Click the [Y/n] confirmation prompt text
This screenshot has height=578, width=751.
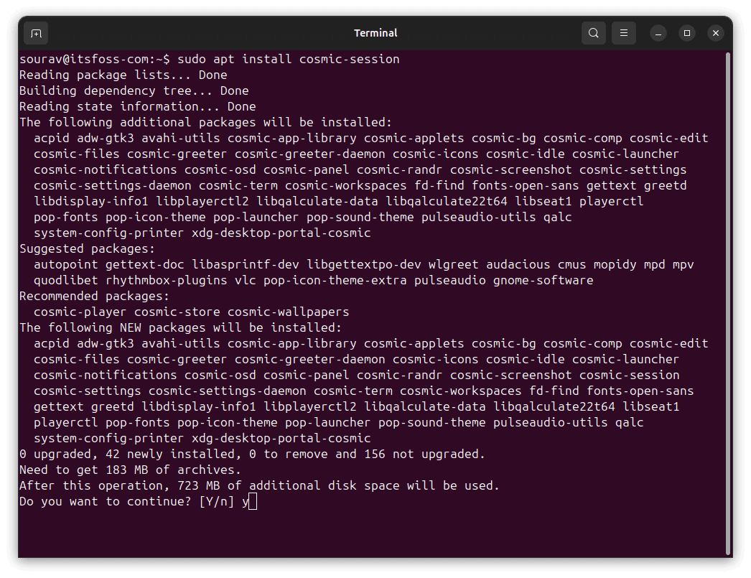click(x=217, y=501)
